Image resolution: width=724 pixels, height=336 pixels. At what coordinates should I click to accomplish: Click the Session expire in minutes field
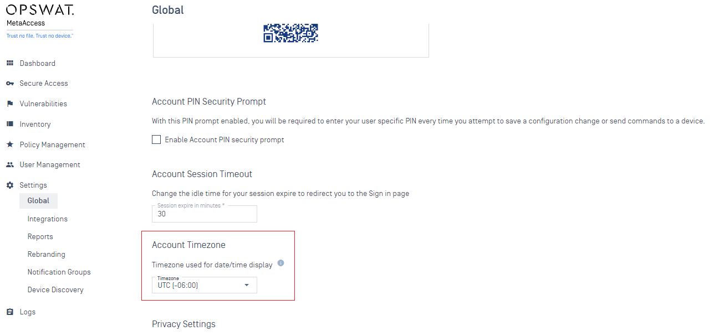click(205, 214)
